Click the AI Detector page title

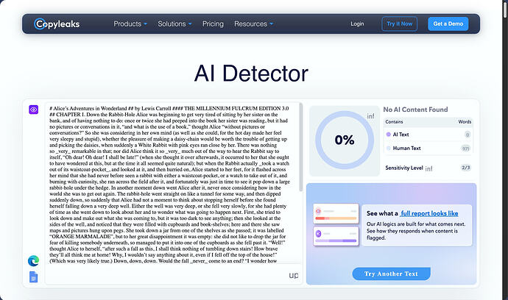[x=251, y=73]
